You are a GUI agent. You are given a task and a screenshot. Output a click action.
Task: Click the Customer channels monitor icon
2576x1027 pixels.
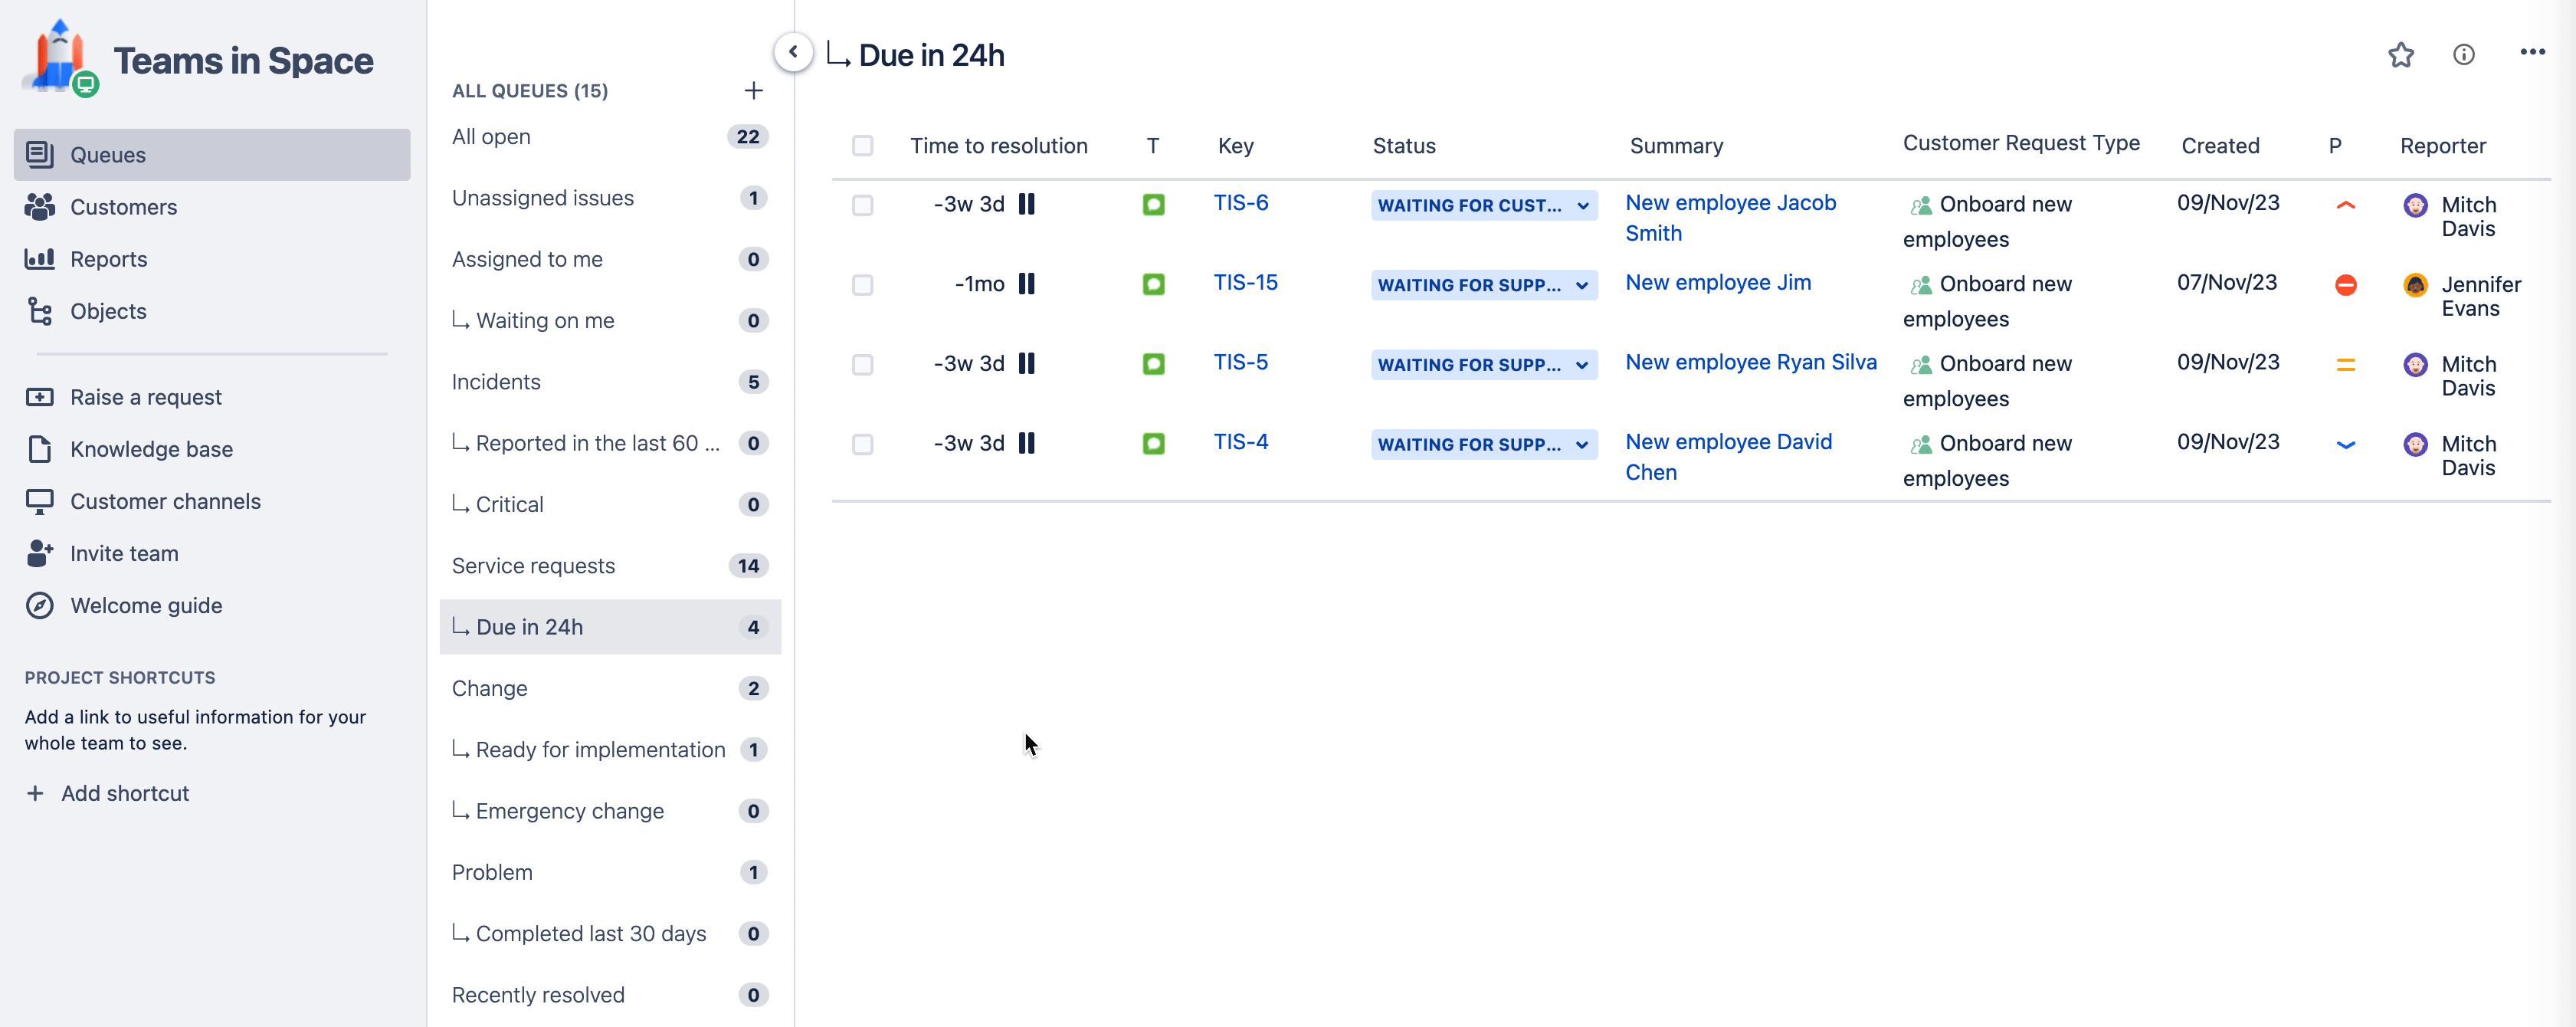[x=40, y=501]
